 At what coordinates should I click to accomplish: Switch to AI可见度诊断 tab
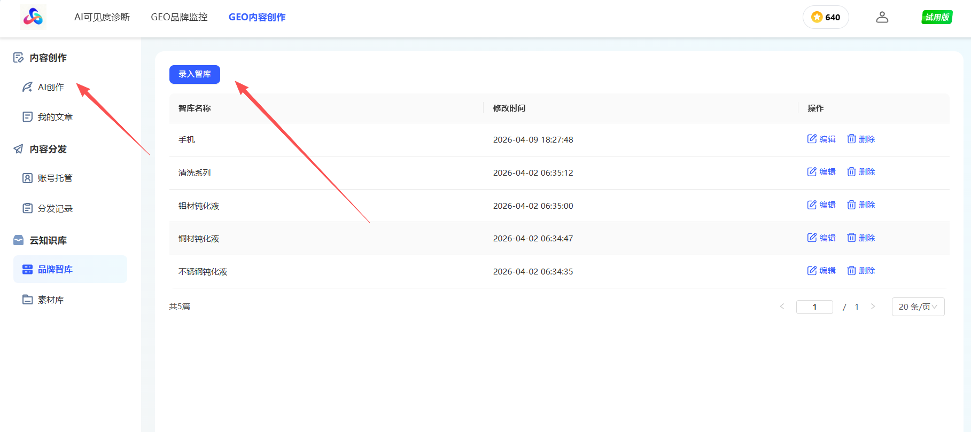click(102, 17)
